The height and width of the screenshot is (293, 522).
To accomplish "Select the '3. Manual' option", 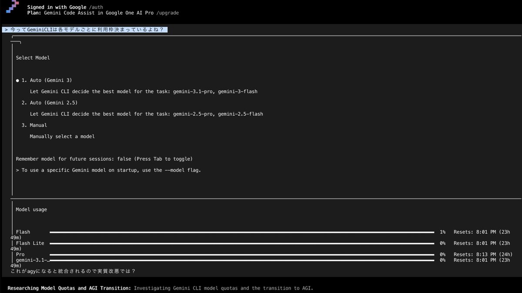I will coord(34,125).
